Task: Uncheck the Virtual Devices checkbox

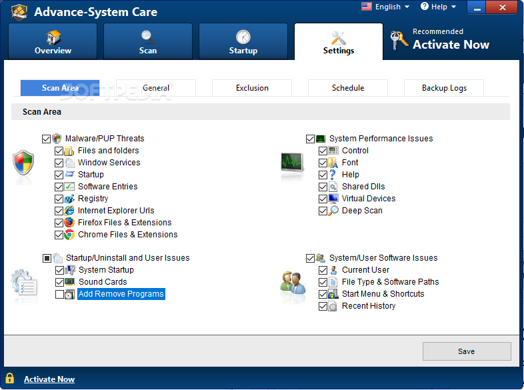Action: (x=323, y=199)
